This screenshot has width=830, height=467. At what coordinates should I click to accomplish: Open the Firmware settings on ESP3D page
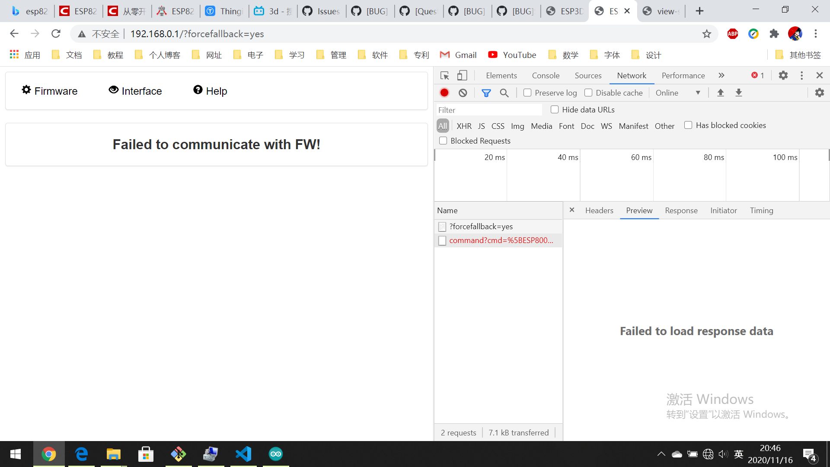click(49, 91)
